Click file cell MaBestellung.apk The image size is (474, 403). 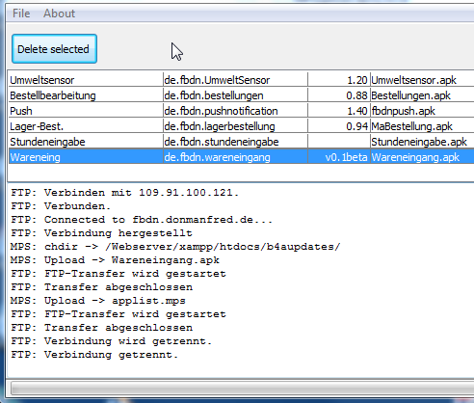coord(422,126)
